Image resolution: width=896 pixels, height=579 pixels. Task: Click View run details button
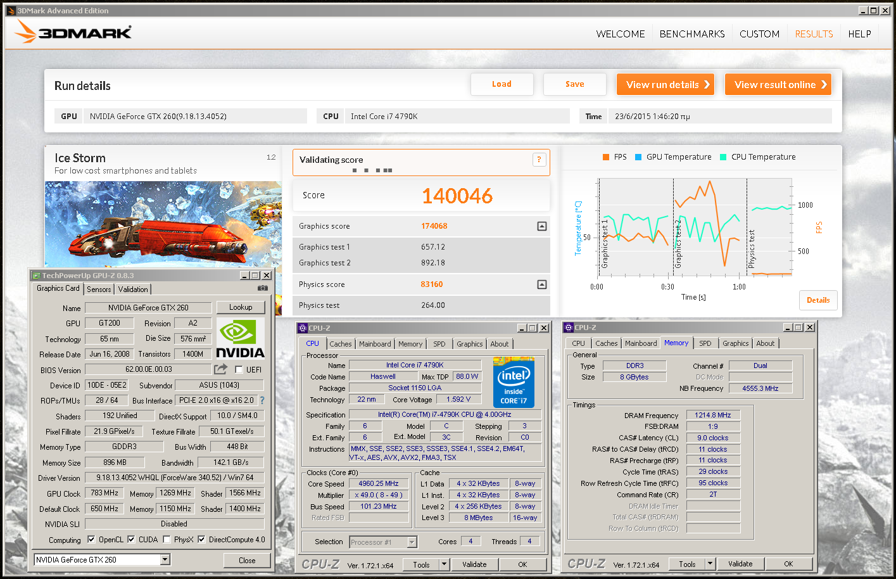click(666, 84)
